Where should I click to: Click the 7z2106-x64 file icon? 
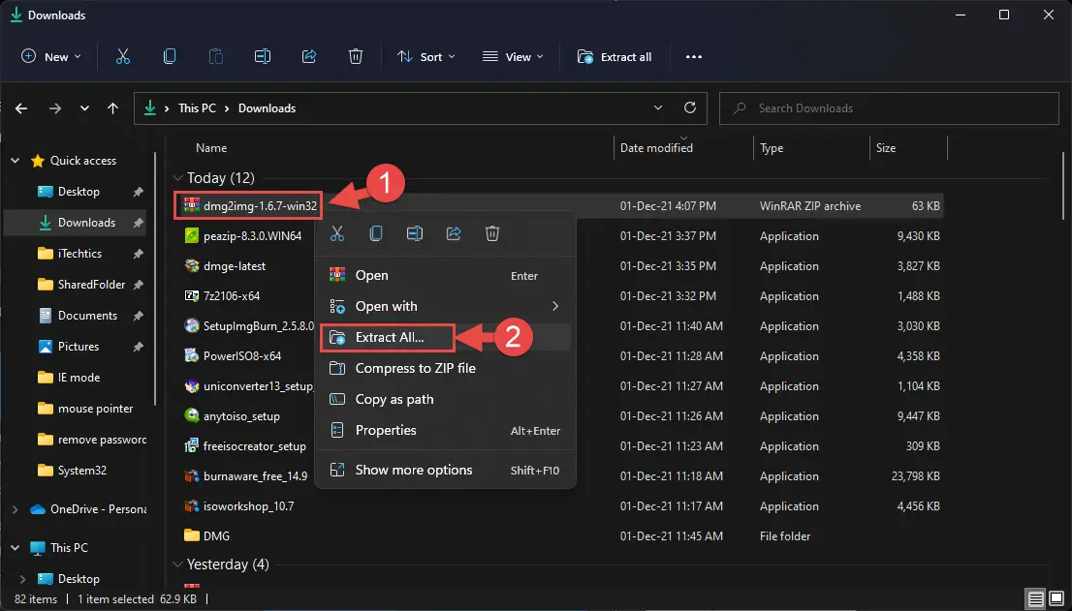[192, 295]
